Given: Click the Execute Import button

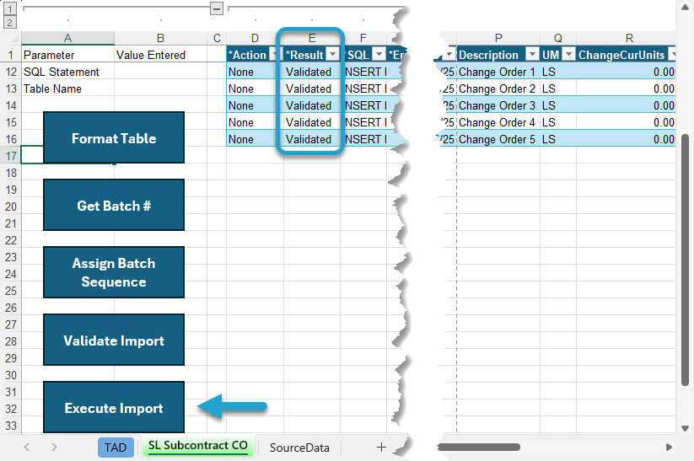Looking at the screenshot, I should click(x=114, y=407).
